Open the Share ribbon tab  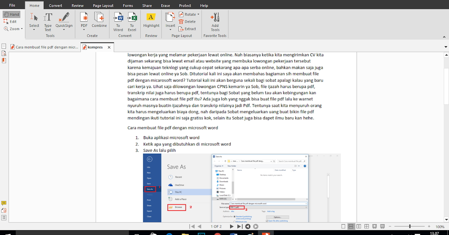pyautogui.click(x=147, y=6)
